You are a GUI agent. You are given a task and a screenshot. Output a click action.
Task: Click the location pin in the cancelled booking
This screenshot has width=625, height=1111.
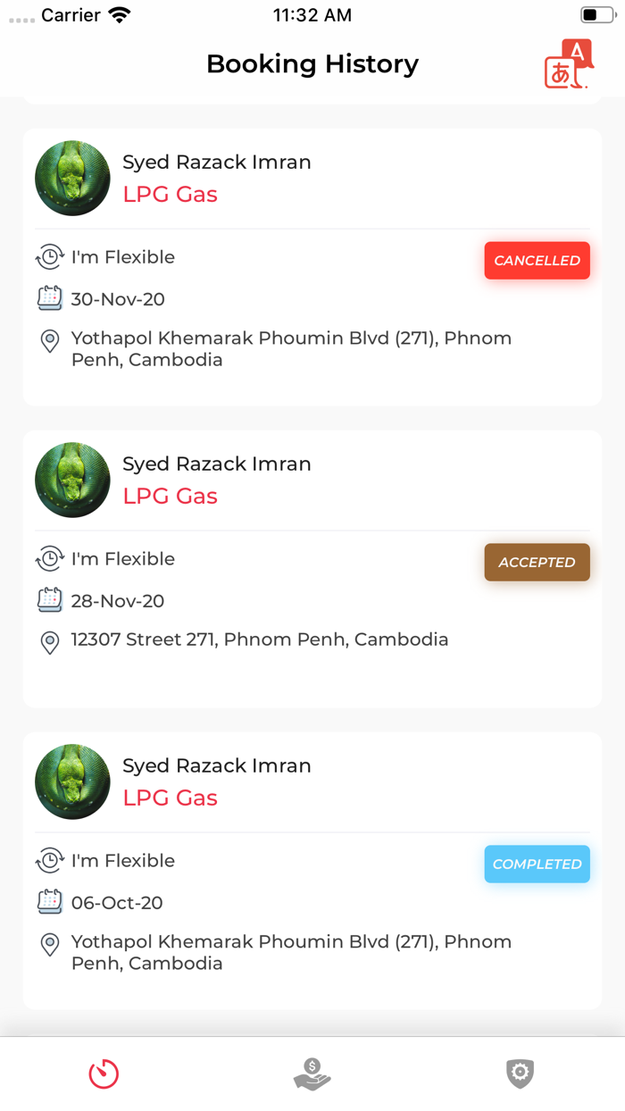50,342
